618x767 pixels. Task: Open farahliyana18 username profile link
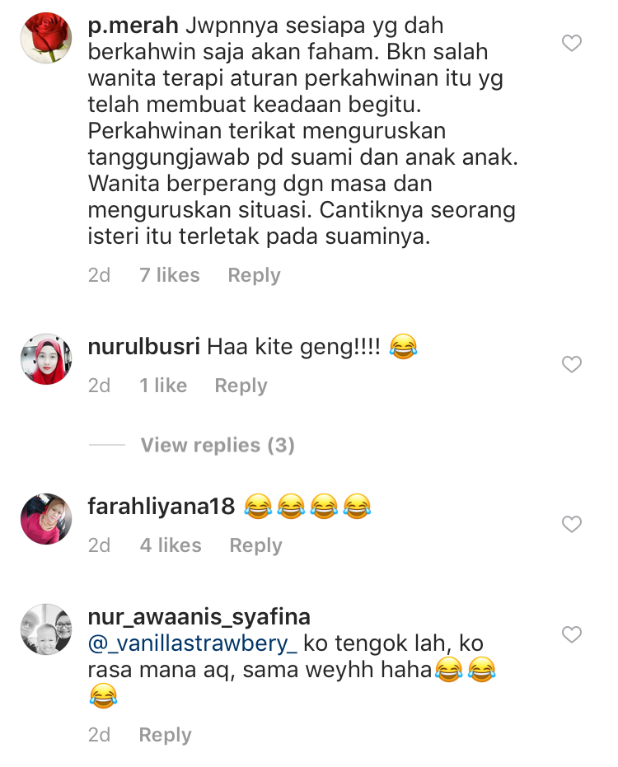[162, 507]
